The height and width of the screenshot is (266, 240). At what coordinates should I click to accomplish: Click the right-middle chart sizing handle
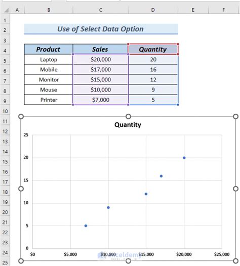[x=236, y=189]
